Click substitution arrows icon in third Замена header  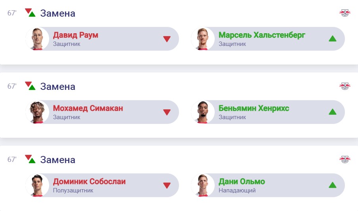tap(30, 159)
